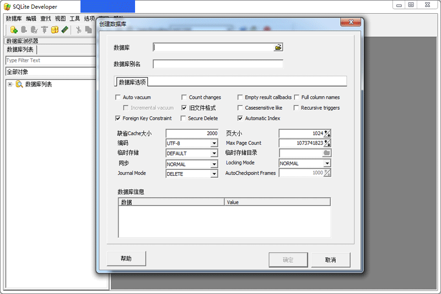Viewport: 441px width, 294px height.
Task: Click the 帮助 button in dialog
Action: (126, 259)
